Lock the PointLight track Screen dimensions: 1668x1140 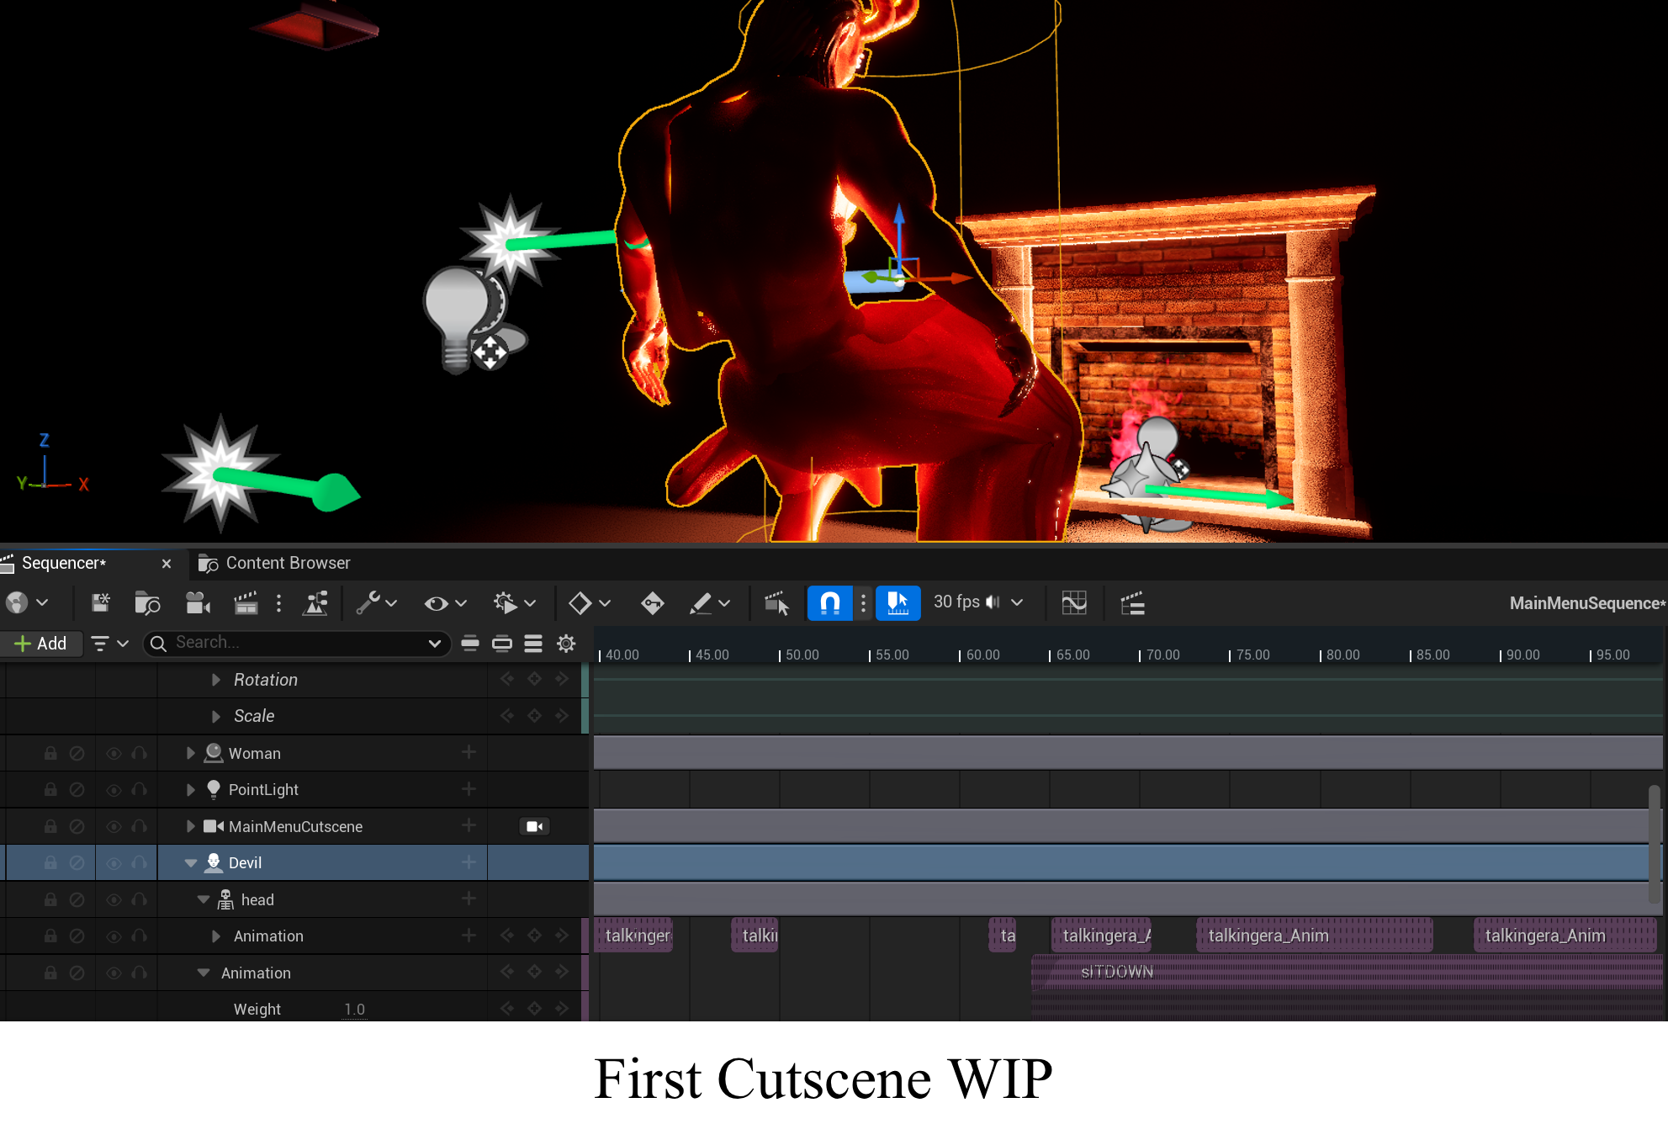(50, 789)
